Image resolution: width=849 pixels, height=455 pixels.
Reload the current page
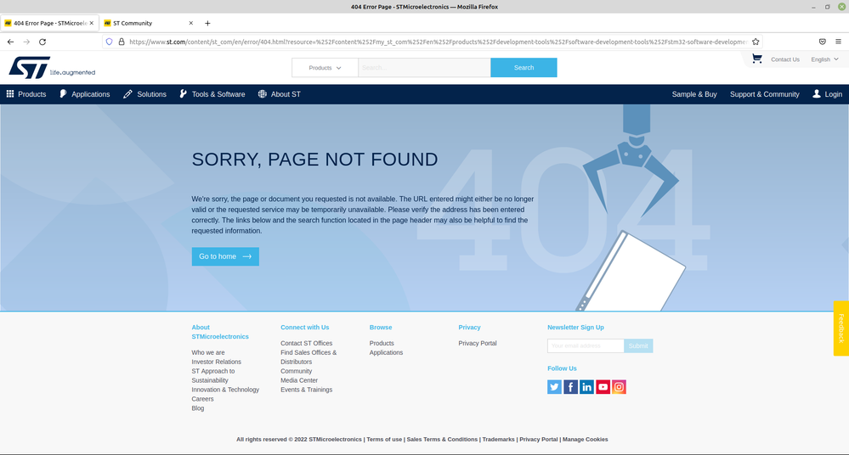[x=42, y=42]
